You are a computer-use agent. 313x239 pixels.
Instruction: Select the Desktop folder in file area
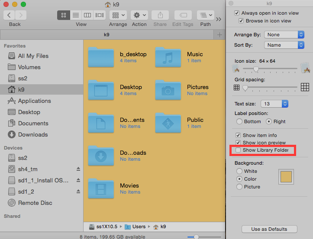click(101, 90)
